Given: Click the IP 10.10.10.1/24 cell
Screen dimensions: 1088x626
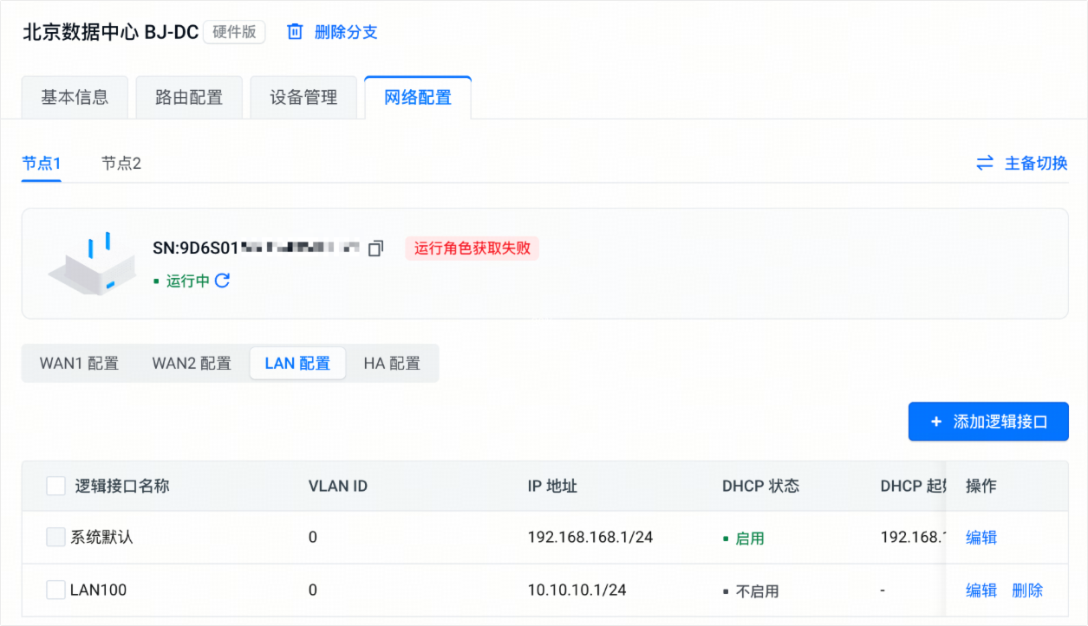Looking at the screenshot, I should coord(577,591).
